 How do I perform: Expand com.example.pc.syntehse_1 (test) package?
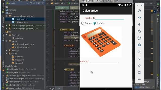click(6, 29)
